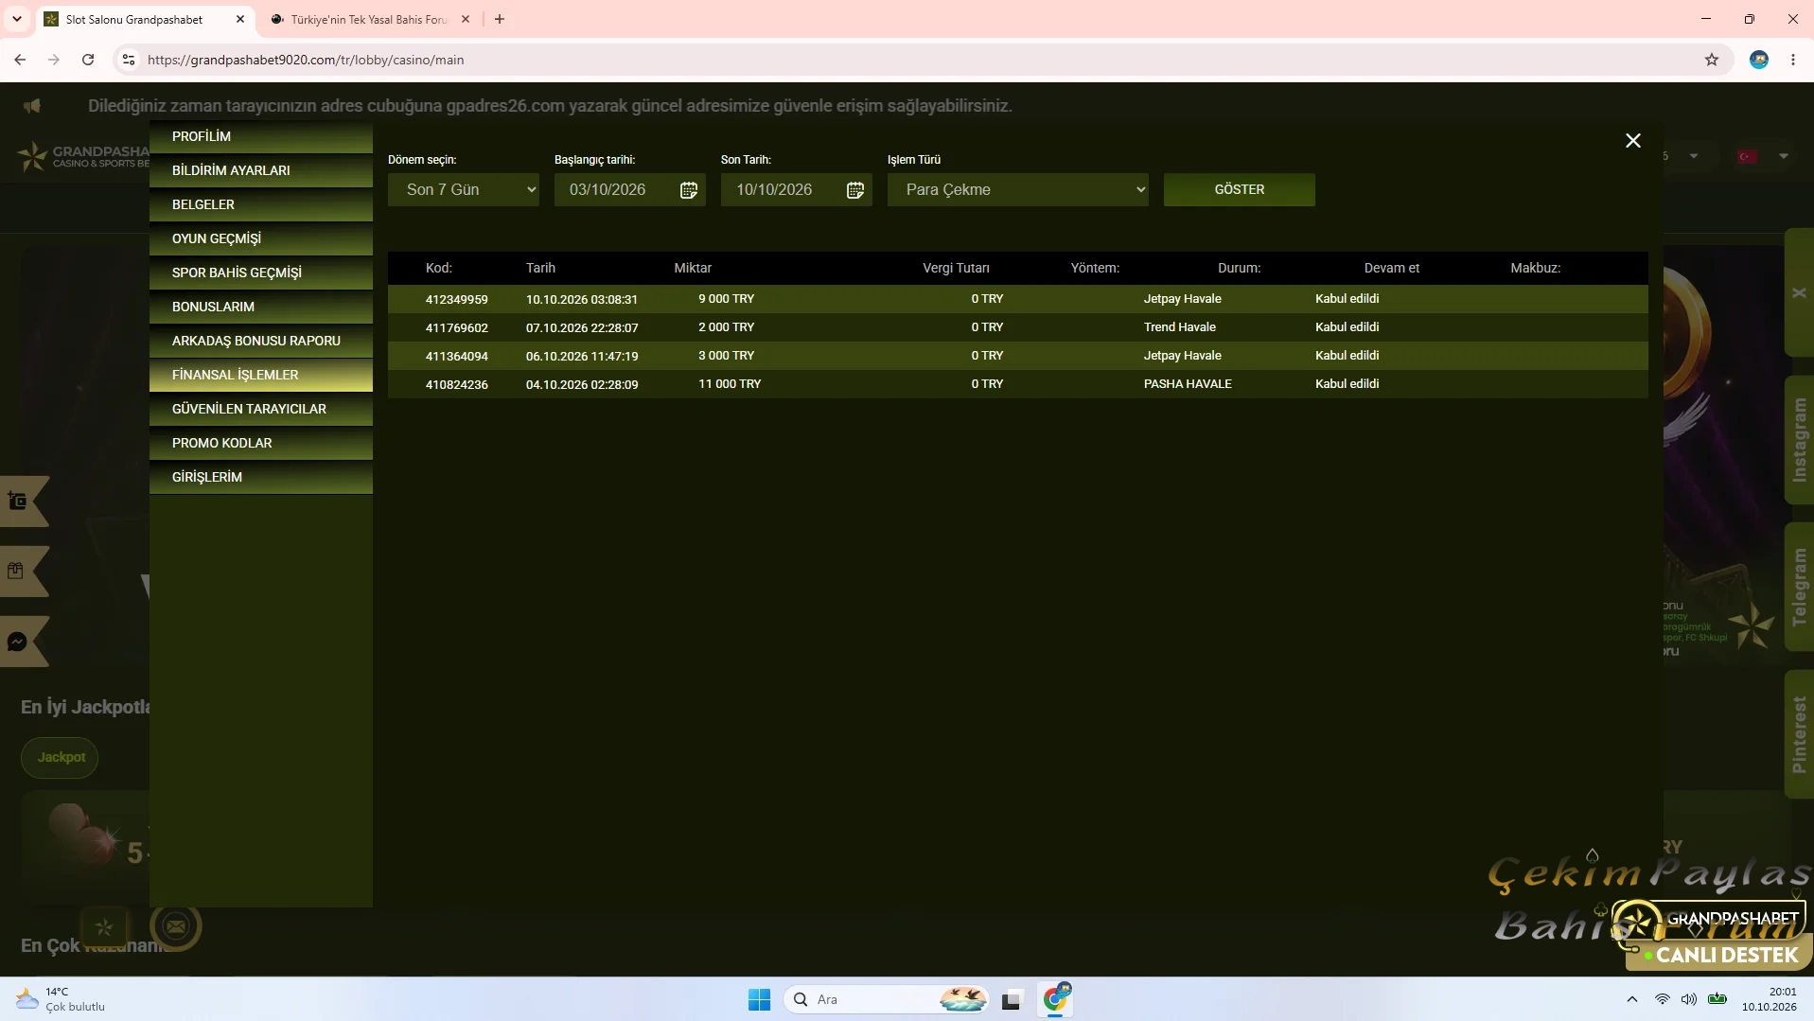The image size is (1814, 1021).
Task: Open the Chrome profile avatar icon
Action: click(x=1759, y=60)
